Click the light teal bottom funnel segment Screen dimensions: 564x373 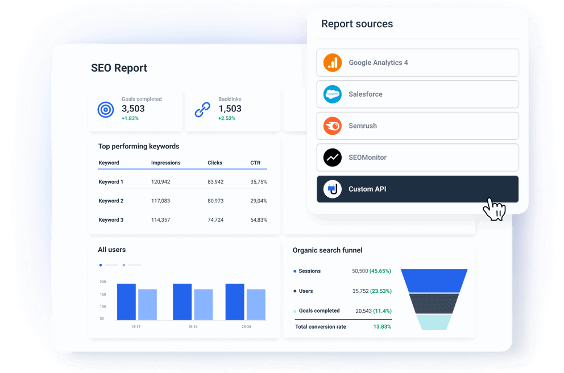pos(434,322)
